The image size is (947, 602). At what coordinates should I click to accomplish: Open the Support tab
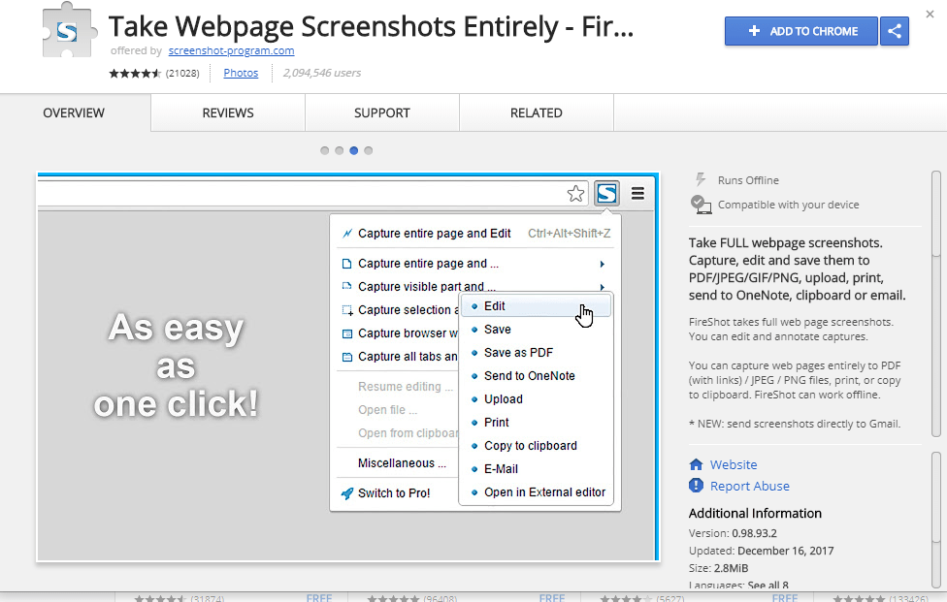coord(381,112)
